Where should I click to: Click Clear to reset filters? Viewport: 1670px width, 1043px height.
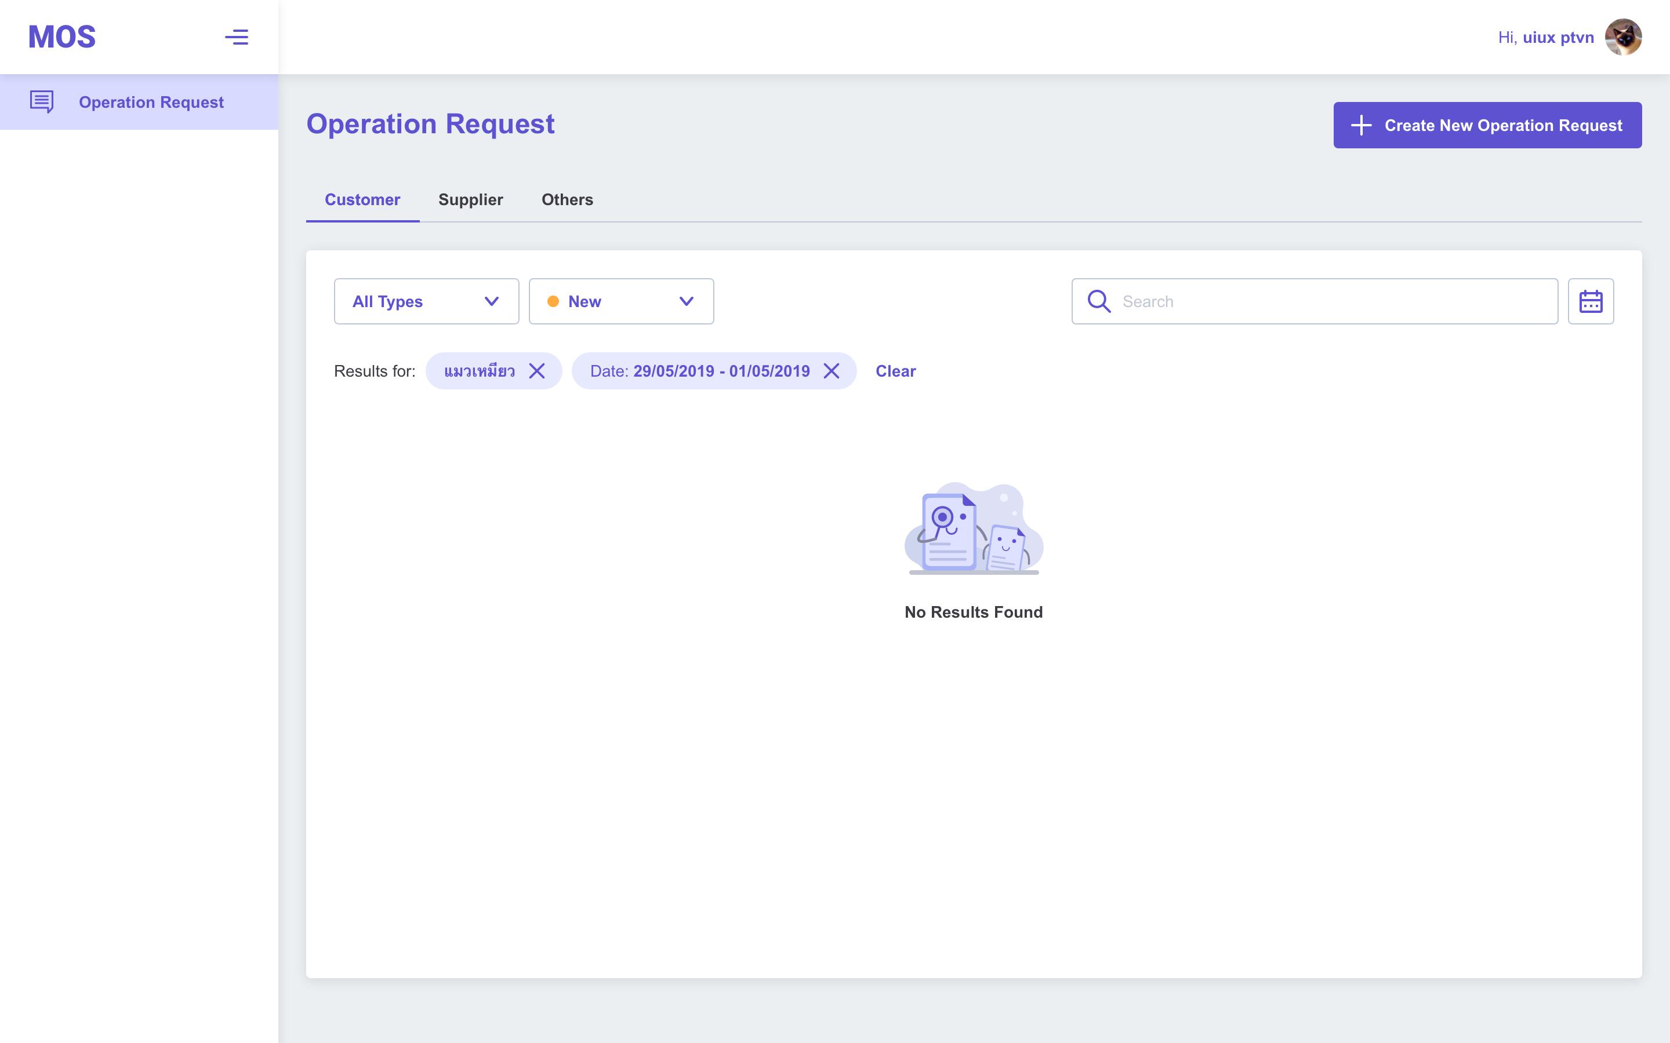click(896, 371)
